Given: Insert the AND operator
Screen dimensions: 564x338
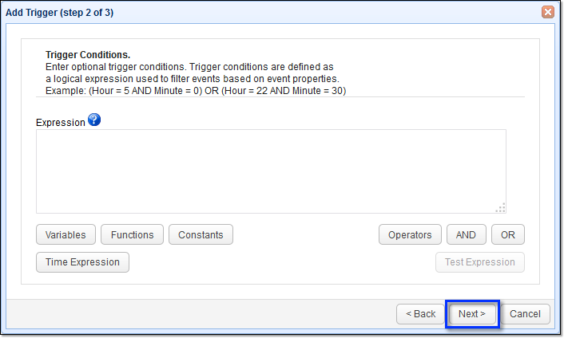Looking at the screenshot, I should pyautogui.click(x=466, y=234).
